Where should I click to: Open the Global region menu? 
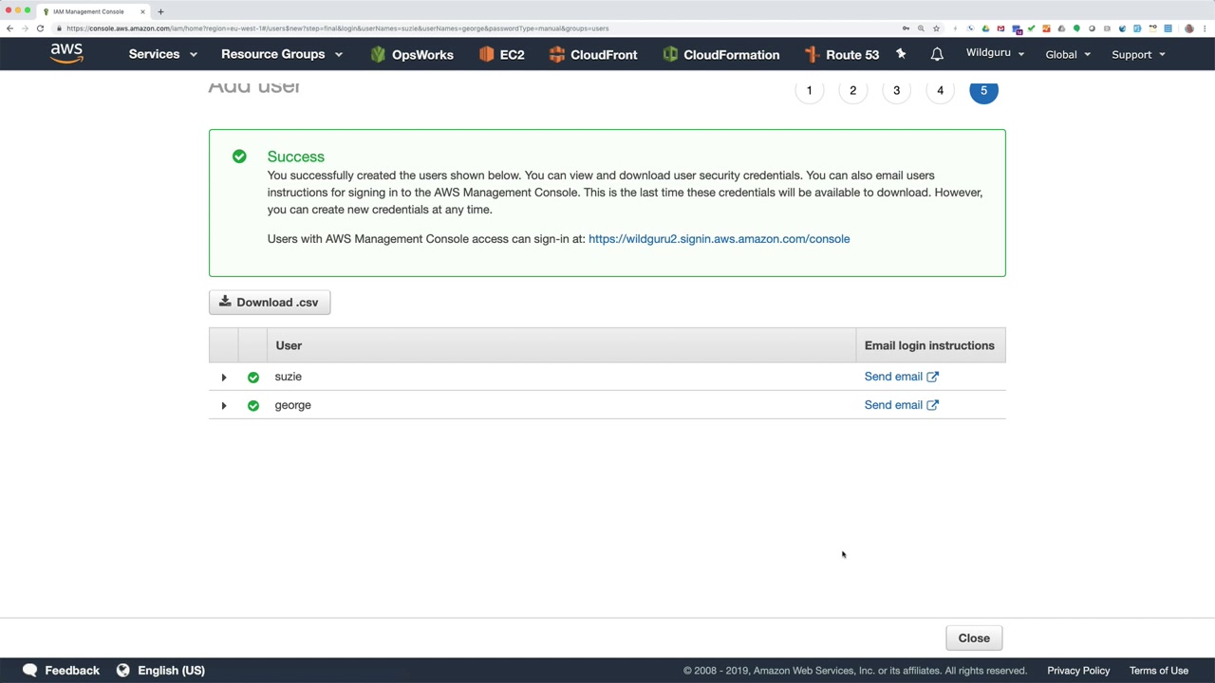click(x=1068, y=54)
